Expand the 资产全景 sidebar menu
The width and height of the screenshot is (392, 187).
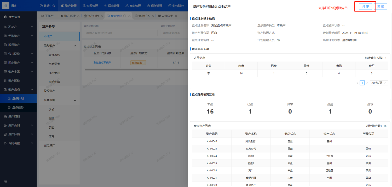18,72
